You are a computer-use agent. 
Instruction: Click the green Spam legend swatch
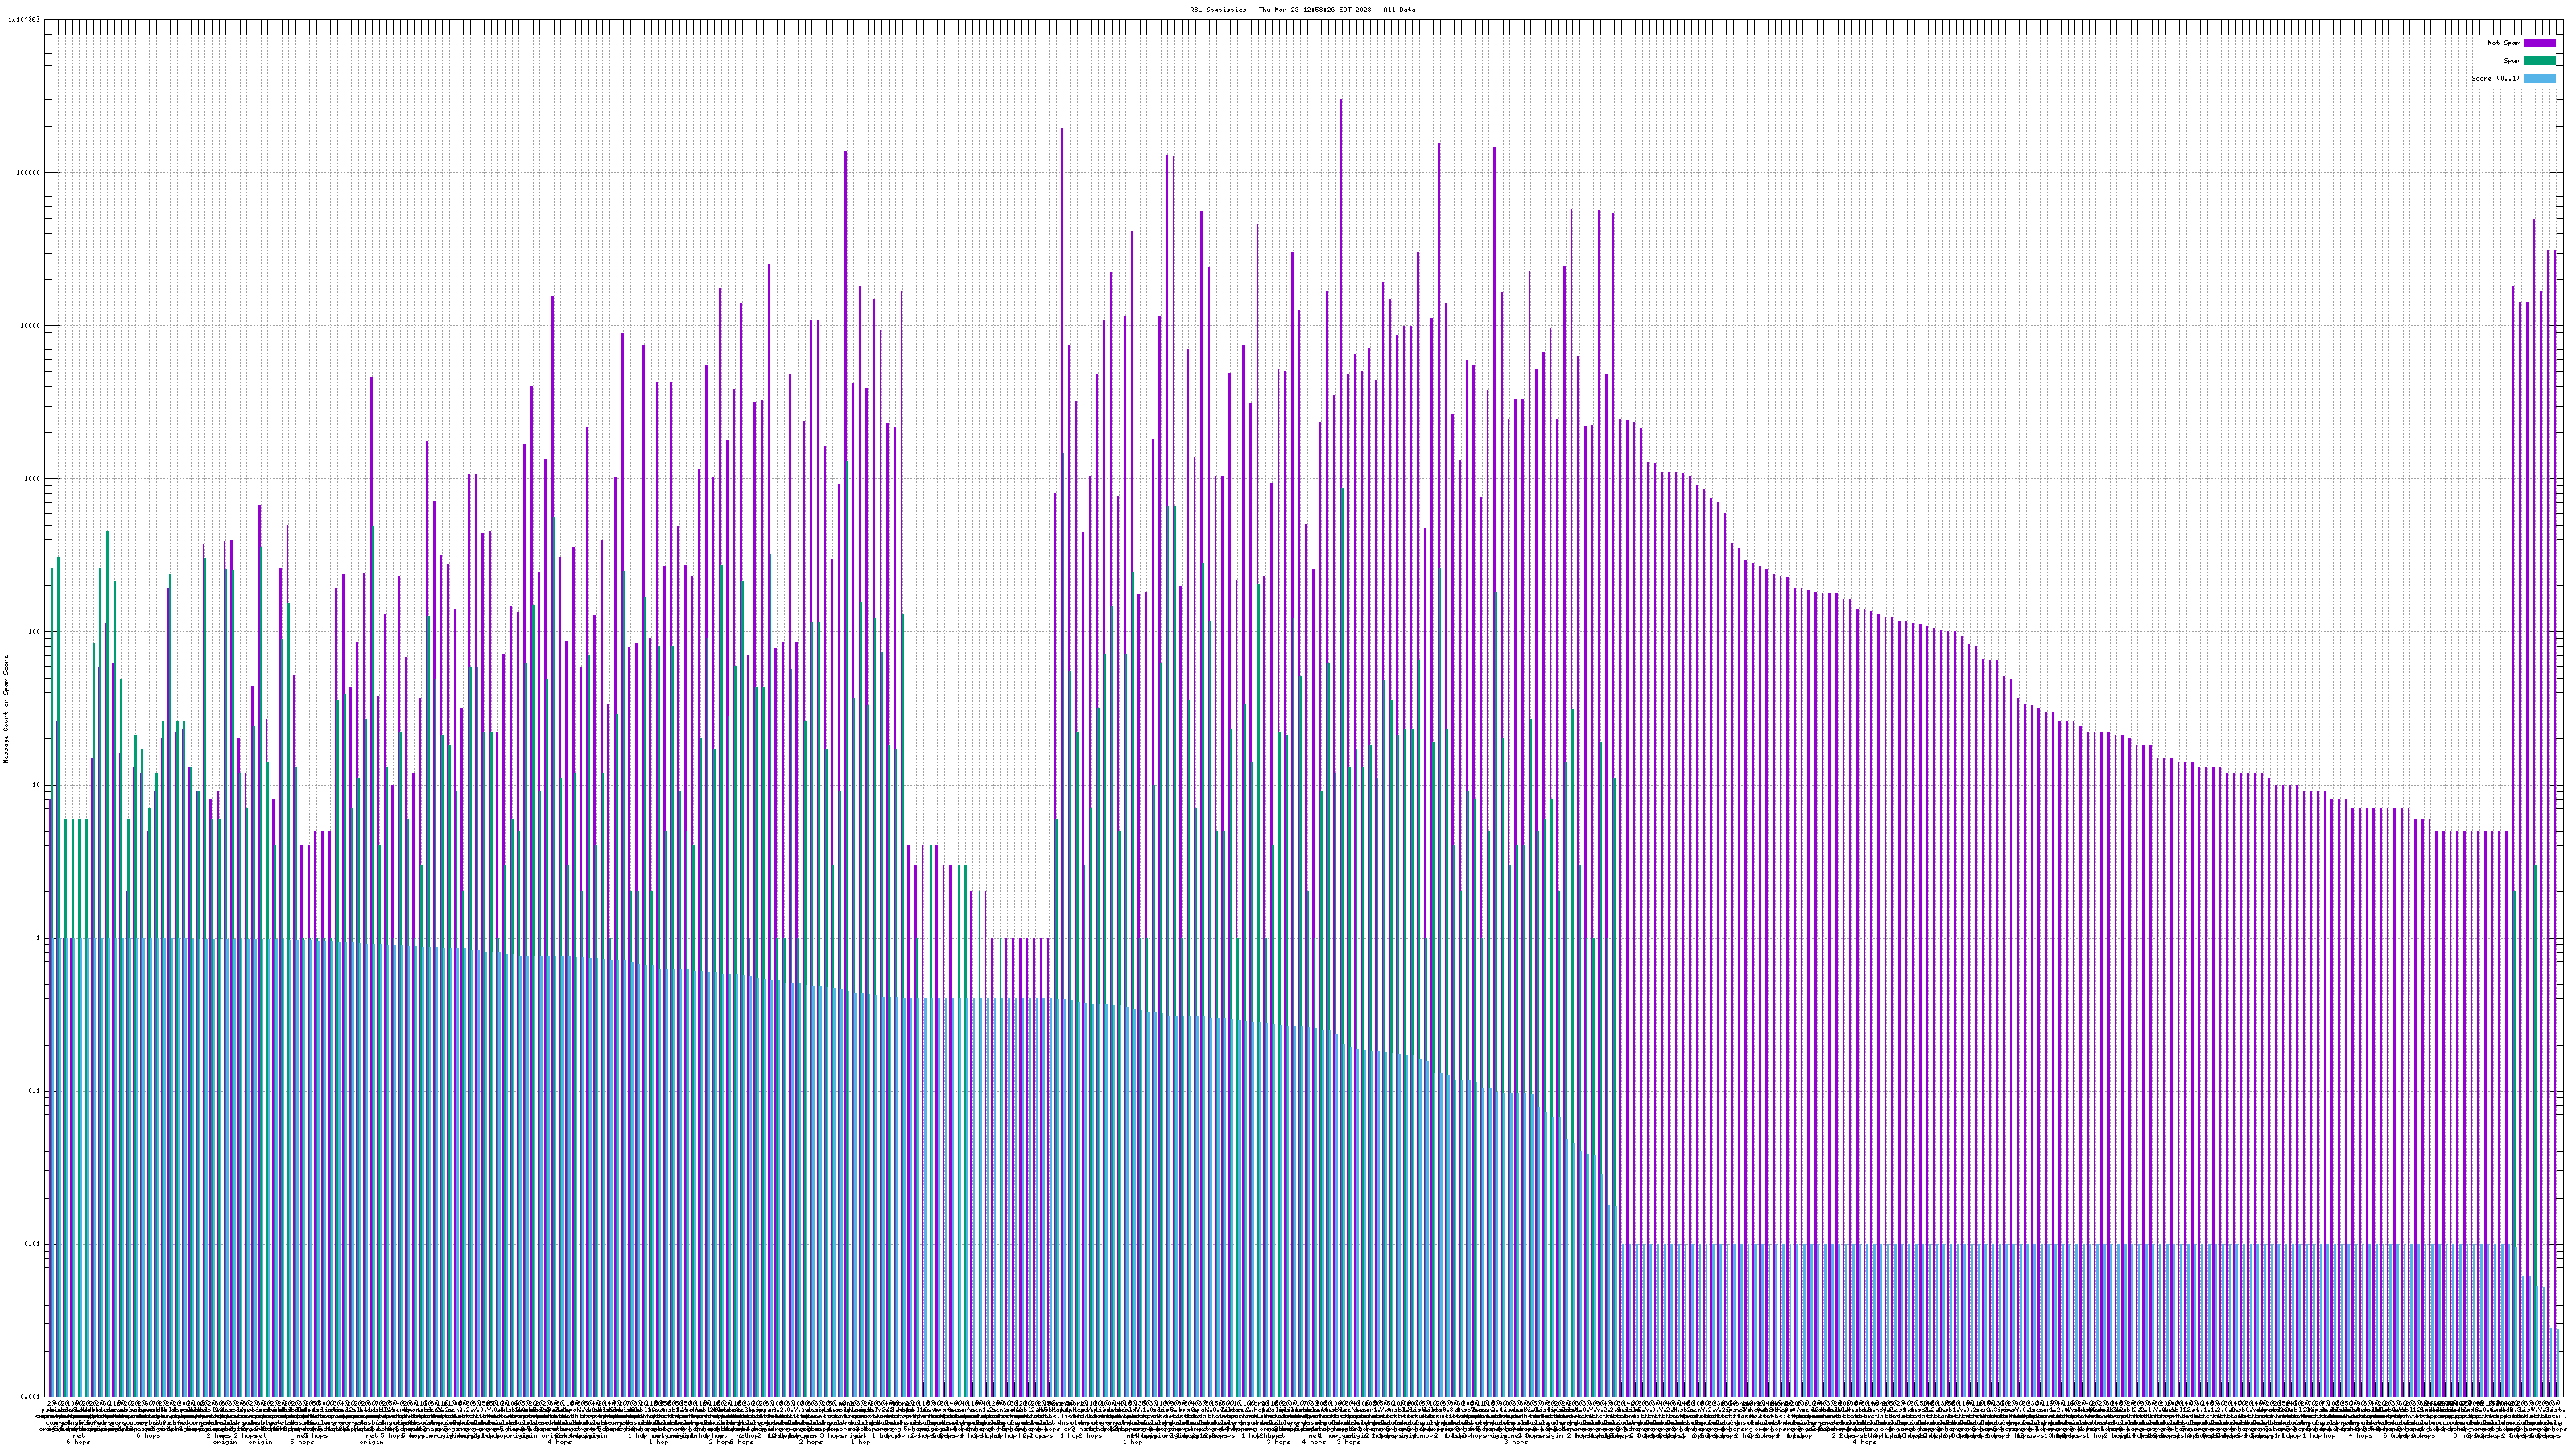2539,61
